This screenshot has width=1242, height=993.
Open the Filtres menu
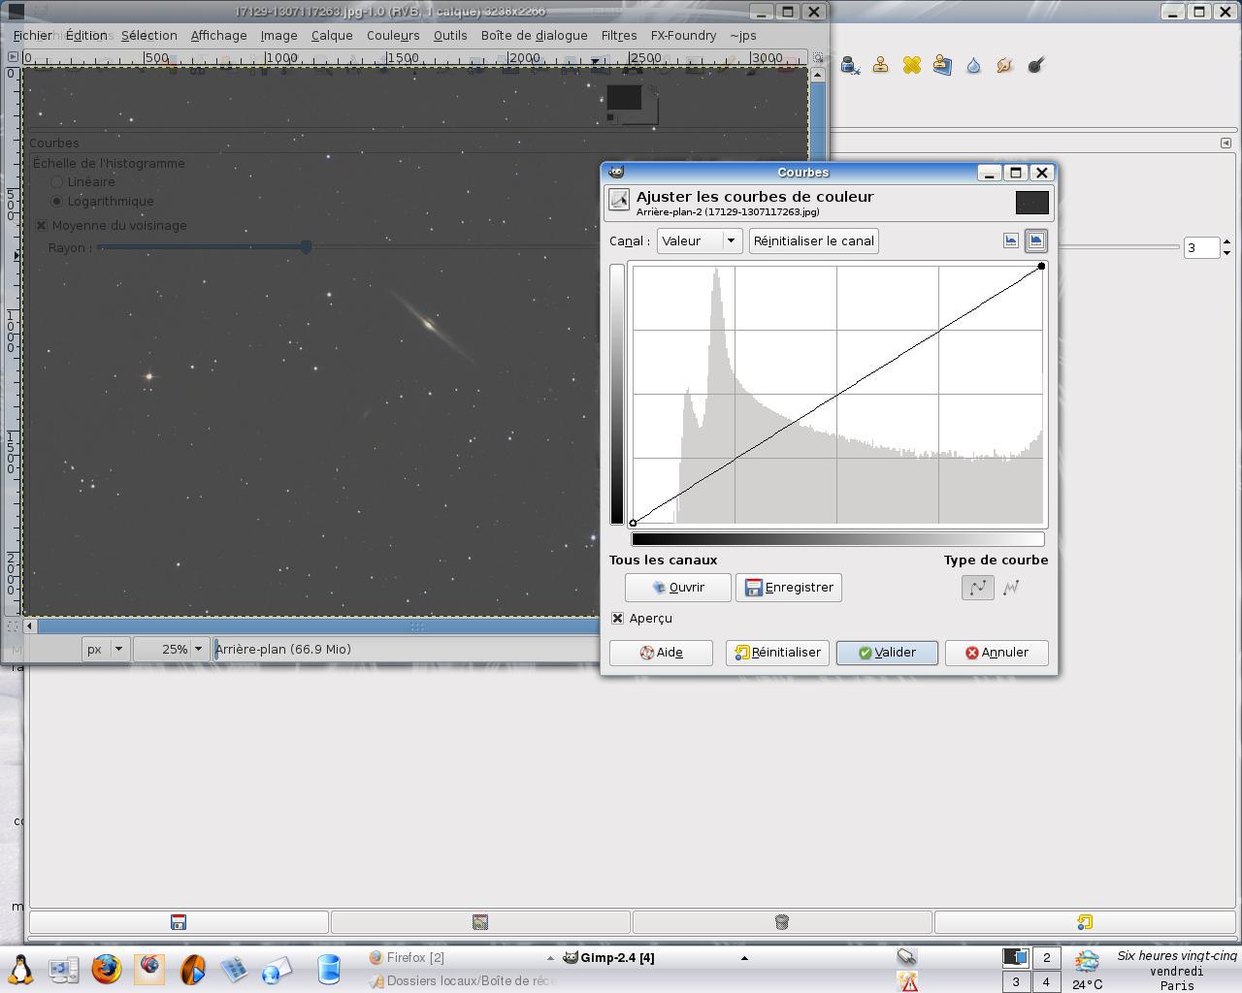coord(619,35)
